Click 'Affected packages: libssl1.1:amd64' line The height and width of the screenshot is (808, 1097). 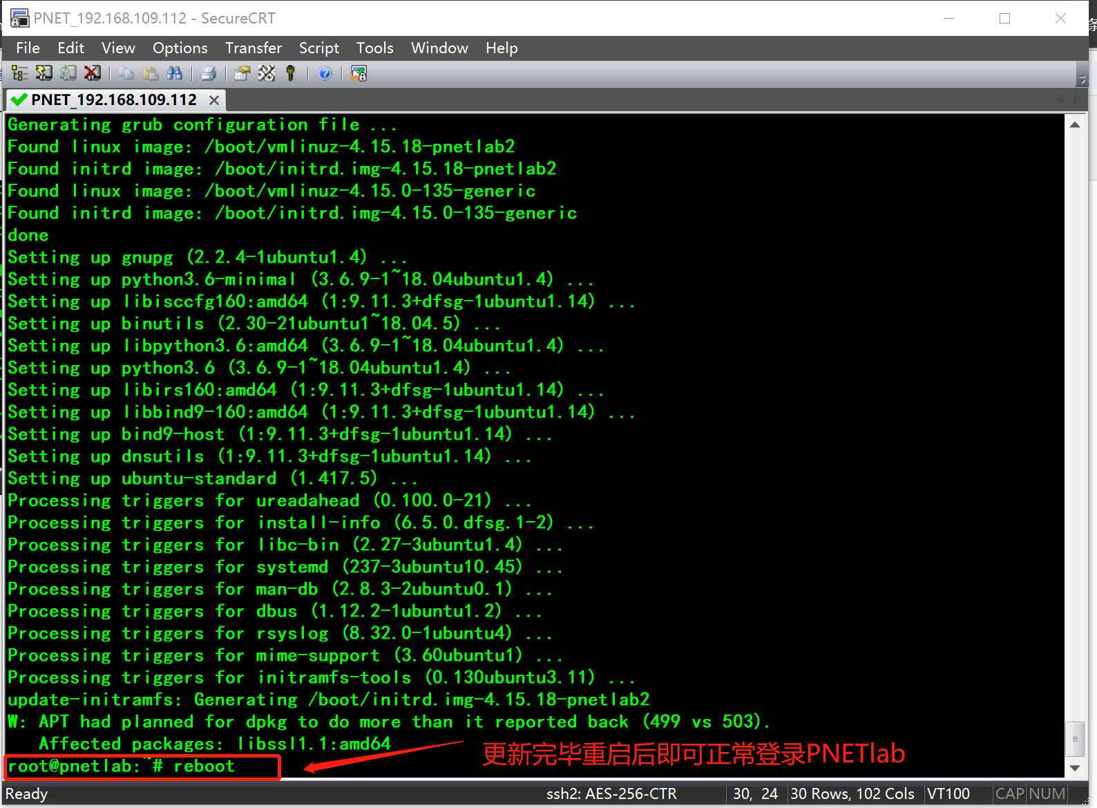pos(215,744)
